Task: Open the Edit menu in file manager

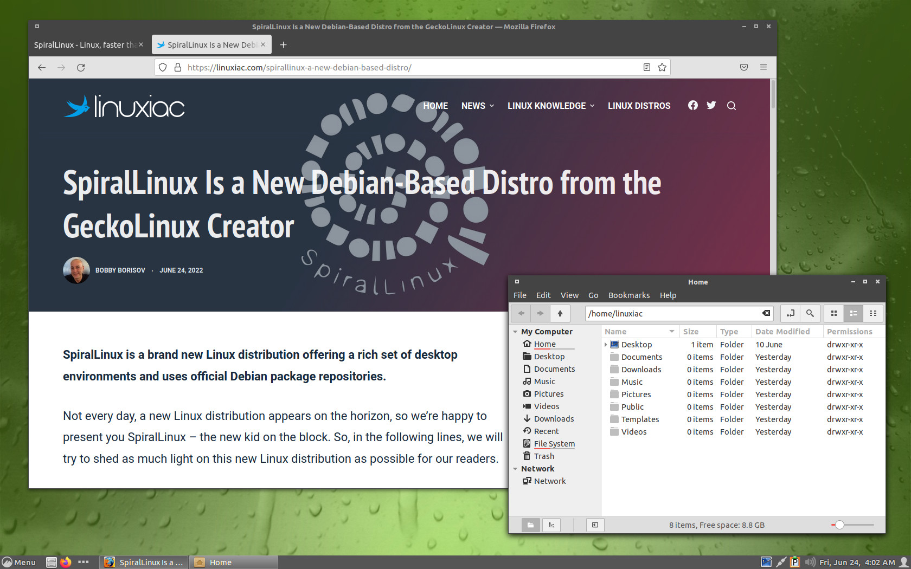Action: click(x=543, y=295)
